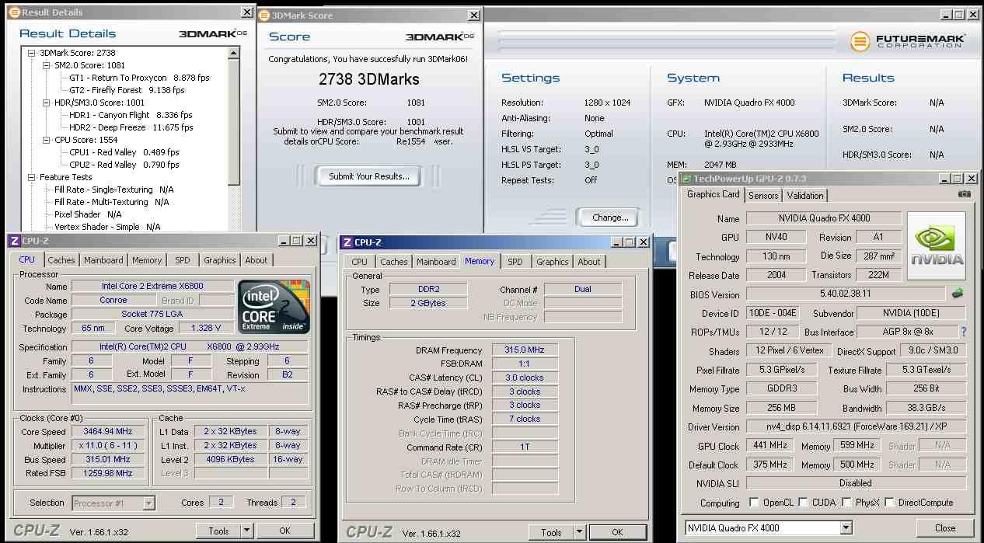Click the Bus Width 256 Bit value
This screenshot has height=543, width=984.
[x=926, y=388]
